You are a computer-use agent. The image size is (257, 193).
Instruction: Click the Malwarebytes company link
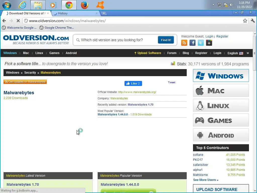pyautogui.click(x=119, y=98)
